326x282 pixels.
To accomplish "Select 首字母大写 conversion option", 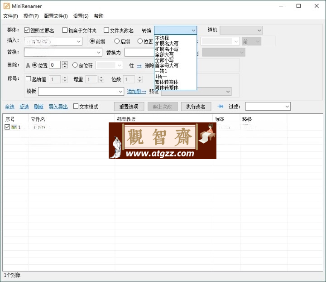I will [x=176, y=66].
